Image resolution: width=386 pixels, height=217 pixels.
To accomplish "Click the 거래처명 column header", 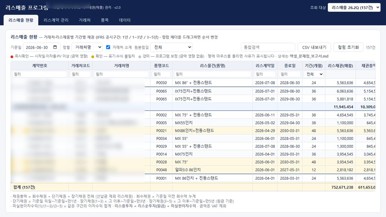I will [121, 66].
